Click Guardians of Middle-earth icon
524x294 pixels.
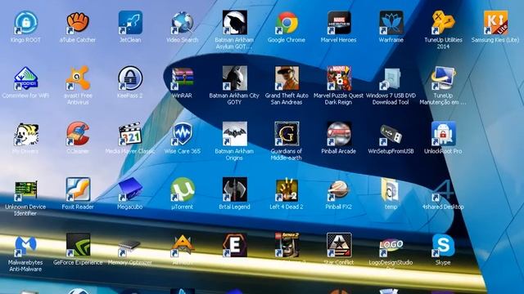click(x=287, y=134)
